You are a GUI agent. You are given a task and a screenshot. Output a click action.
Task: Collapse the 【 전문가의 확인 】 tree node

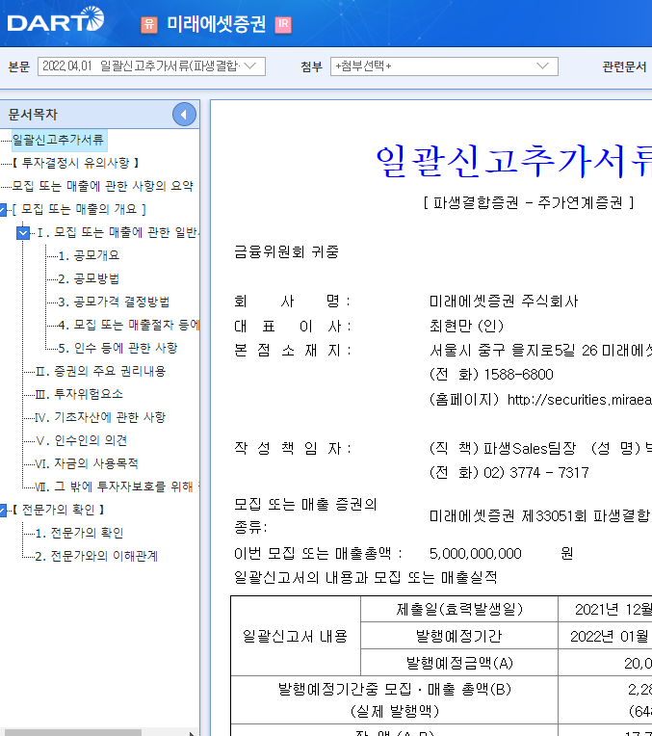[x=3, y=511]
